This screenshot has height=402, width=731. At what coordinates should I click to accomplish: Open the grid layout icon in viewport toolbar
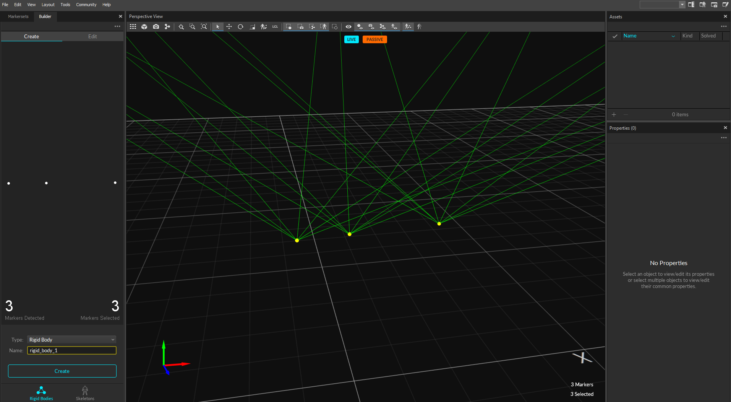133,27
